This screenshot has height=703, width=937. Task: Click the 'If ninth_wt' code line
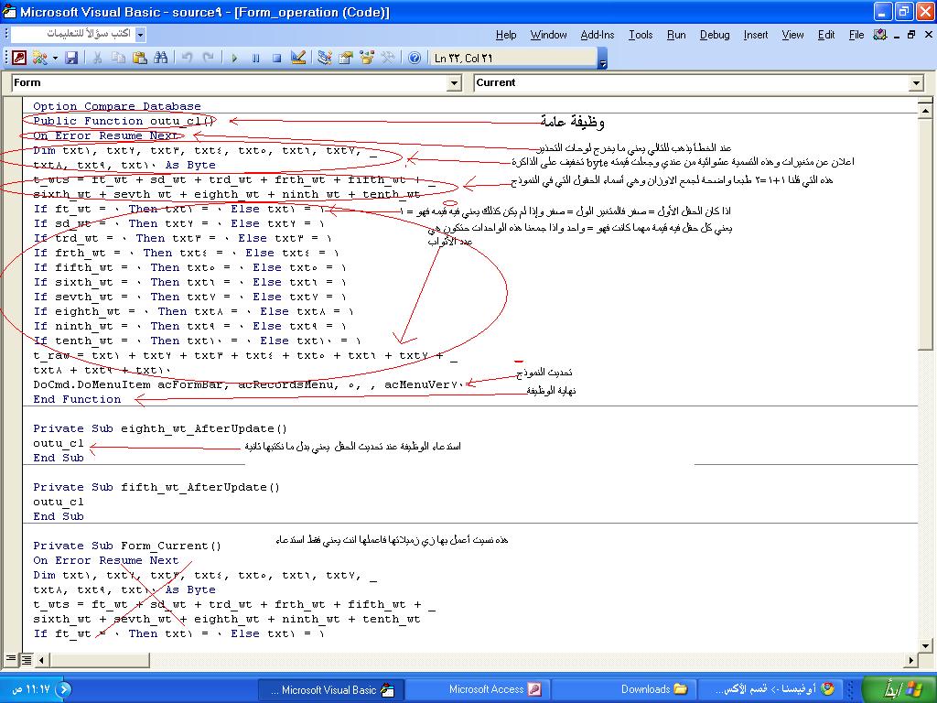[189, 327]
